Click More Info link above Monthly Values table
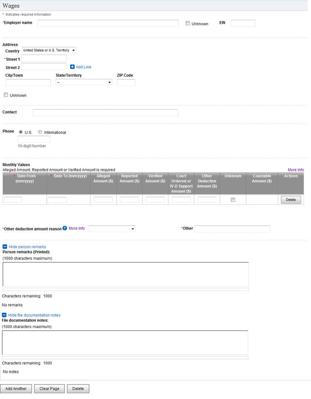 click(295, 170)
